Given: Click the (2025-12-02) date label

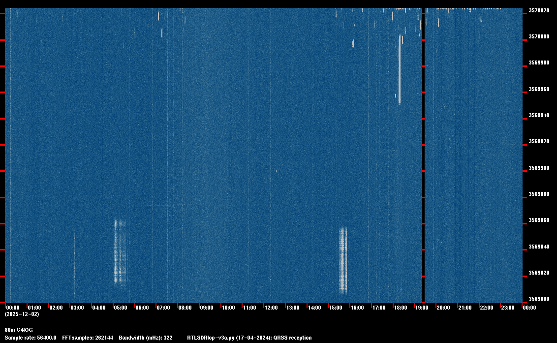Looking at the screenshot, I should pos(22,314).
